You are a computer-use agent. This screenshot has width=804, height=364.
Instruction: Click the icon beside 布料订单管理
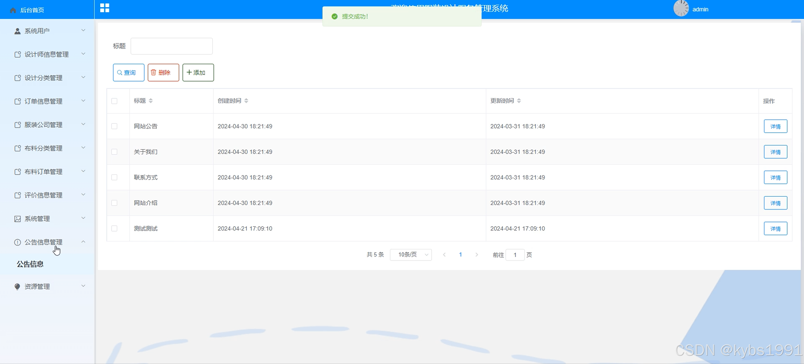click(x=18, y=172)
